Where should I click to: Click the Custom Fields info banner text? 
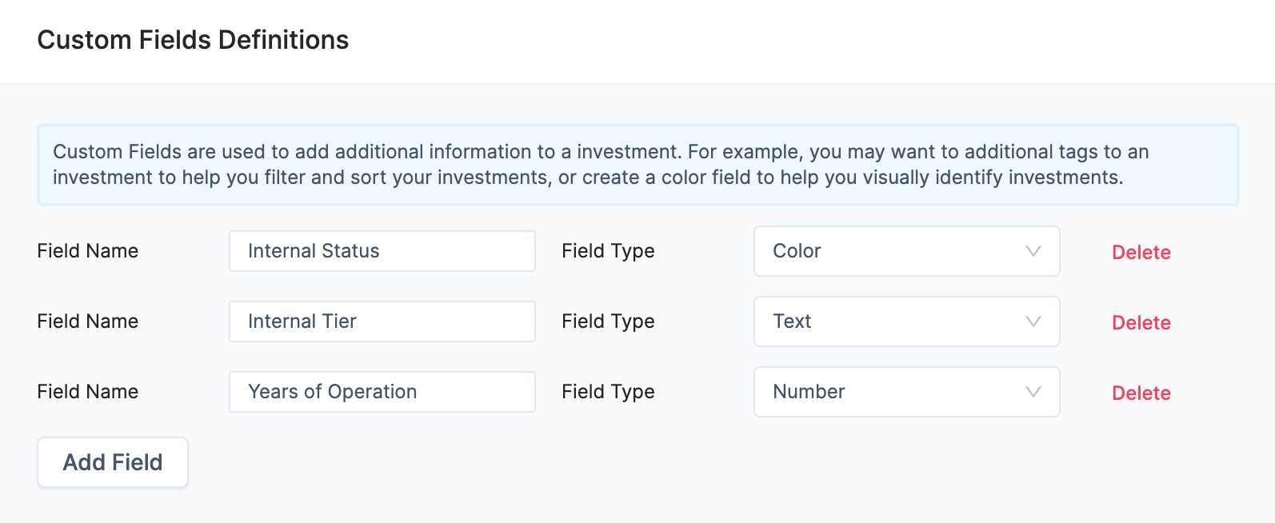[x=600, y=165]
